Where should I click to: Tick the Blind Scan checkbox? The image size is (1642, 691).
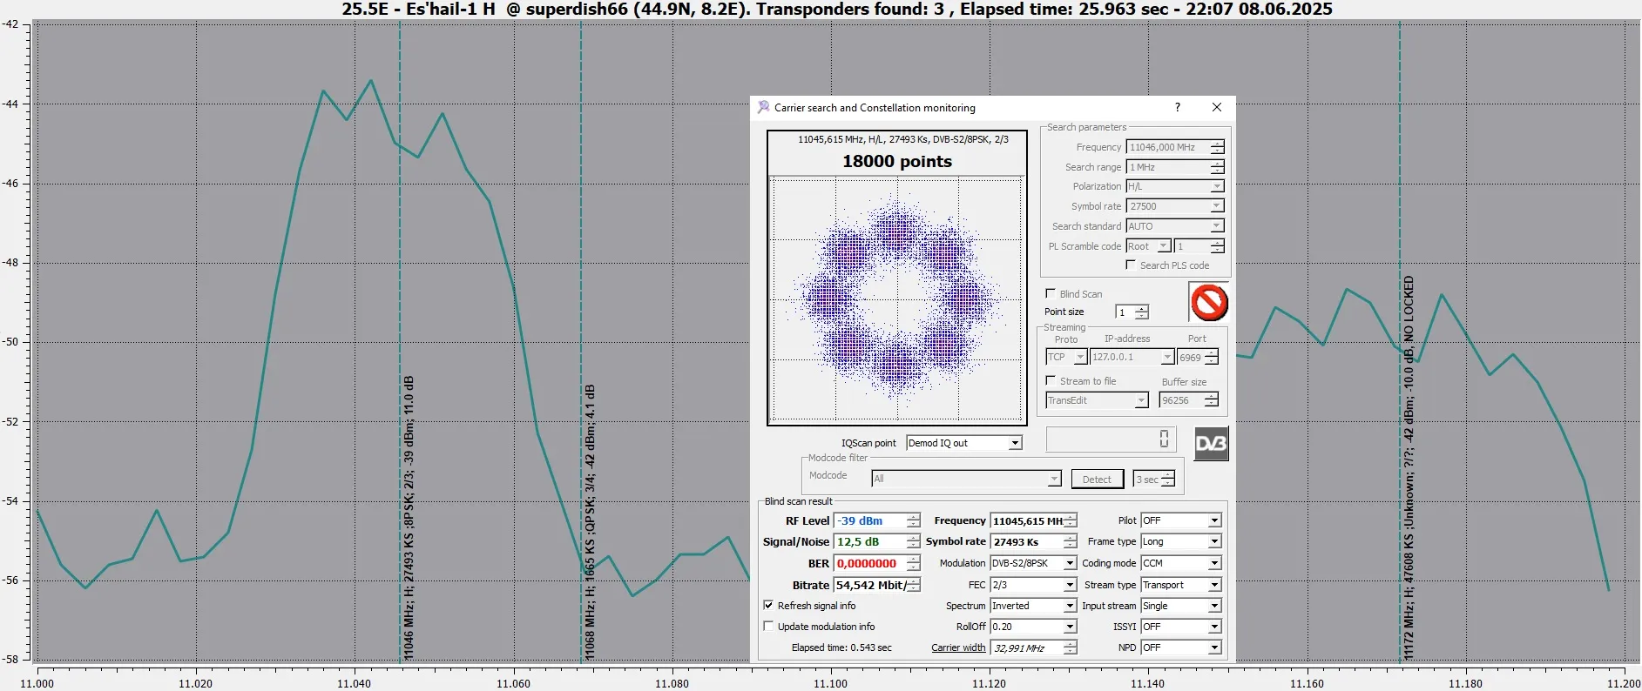coord(1051,293)
